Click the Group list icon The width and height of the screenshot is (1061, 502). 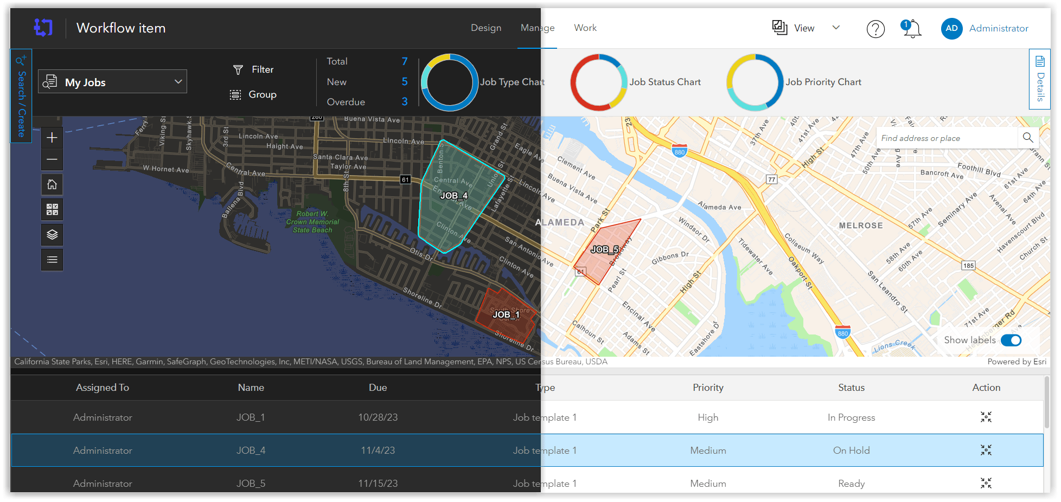[235, 95]
